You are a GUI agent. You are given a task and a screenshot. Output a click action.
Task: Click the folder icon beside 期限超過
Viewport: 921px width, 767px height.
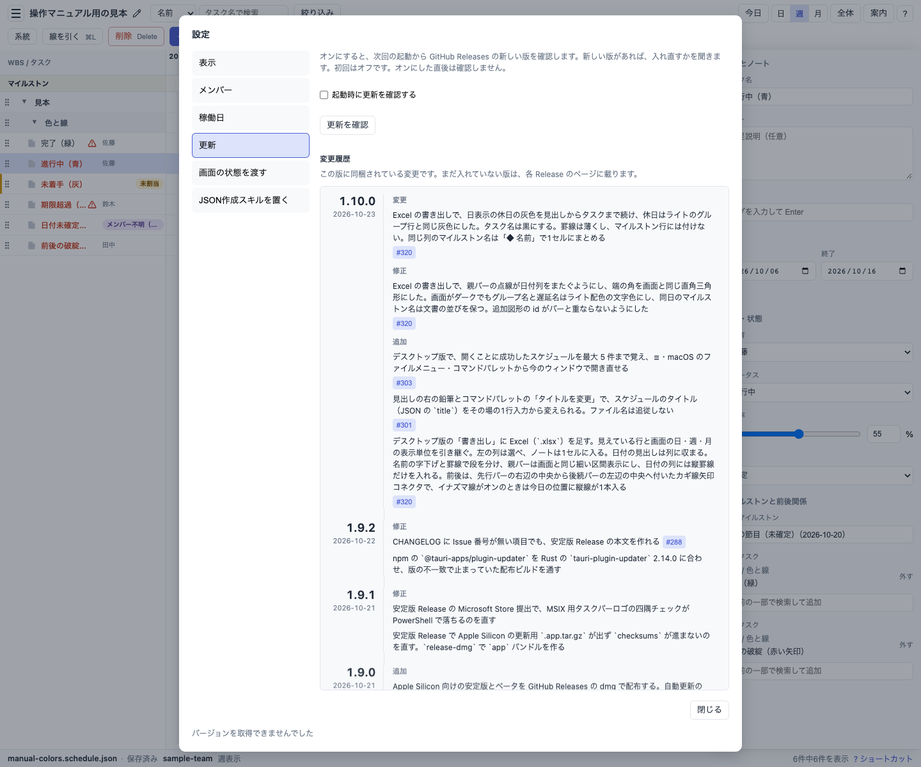coord(31,205)
